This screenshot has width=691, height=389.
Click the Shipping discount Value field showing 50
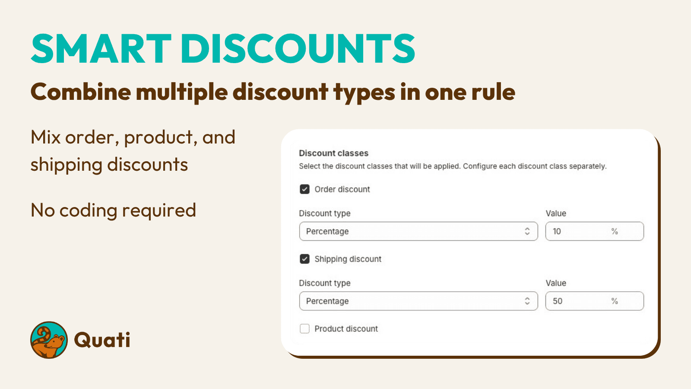click(x=579, y=301)
